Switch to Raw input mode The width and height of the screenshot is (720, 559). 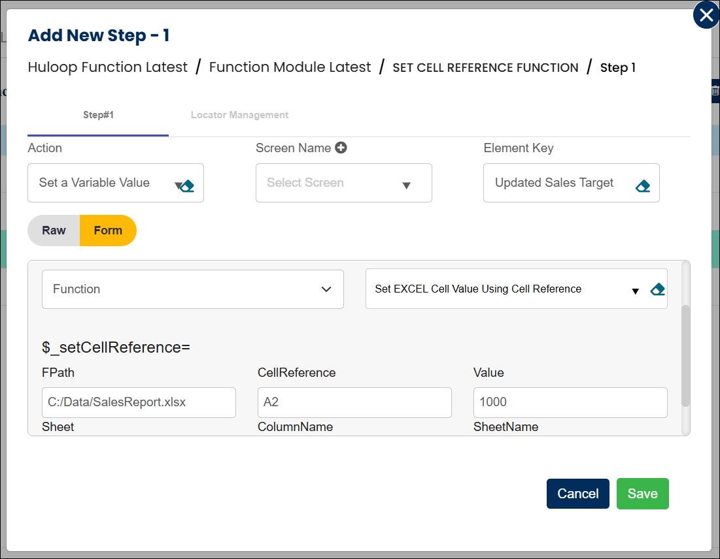[54, 231]
